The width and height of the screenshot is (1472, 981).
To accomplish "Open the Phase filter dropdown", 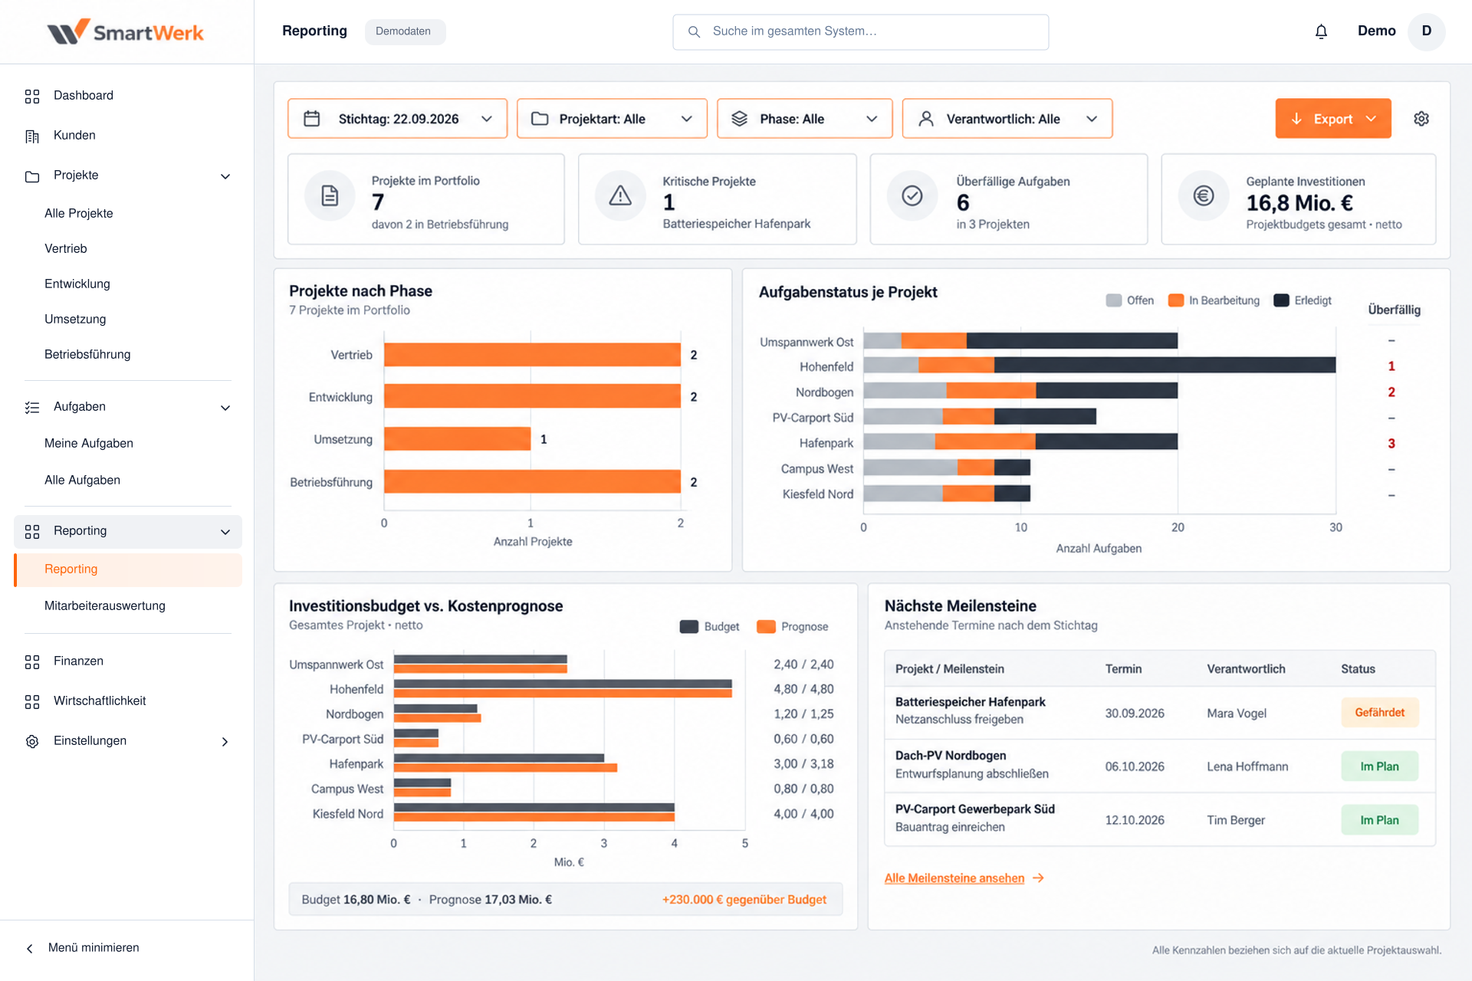I will (x=804, y=119).
